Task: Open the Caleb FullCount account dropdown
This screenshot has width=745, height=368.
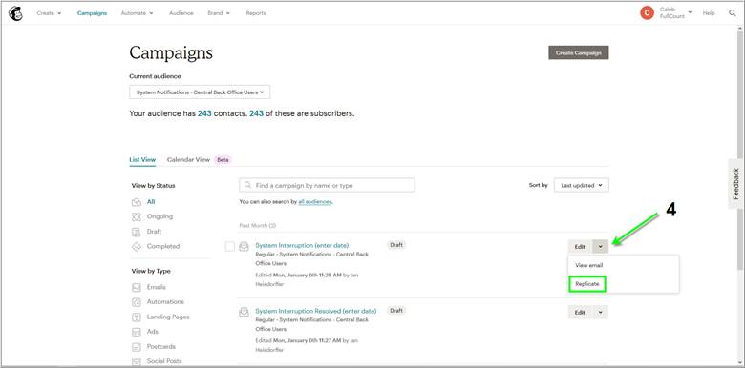Action: coord(675,13)
